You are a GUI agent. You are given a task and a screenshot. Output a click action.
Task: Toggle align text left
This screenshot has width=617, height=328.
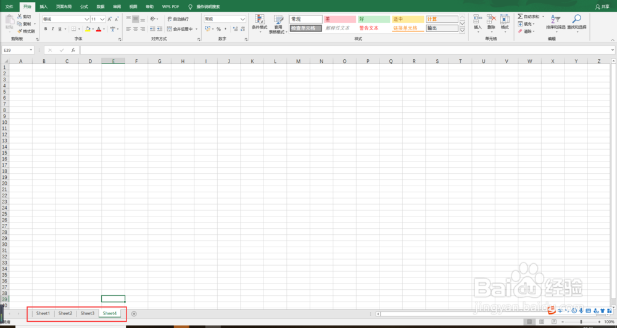[128, 29]
